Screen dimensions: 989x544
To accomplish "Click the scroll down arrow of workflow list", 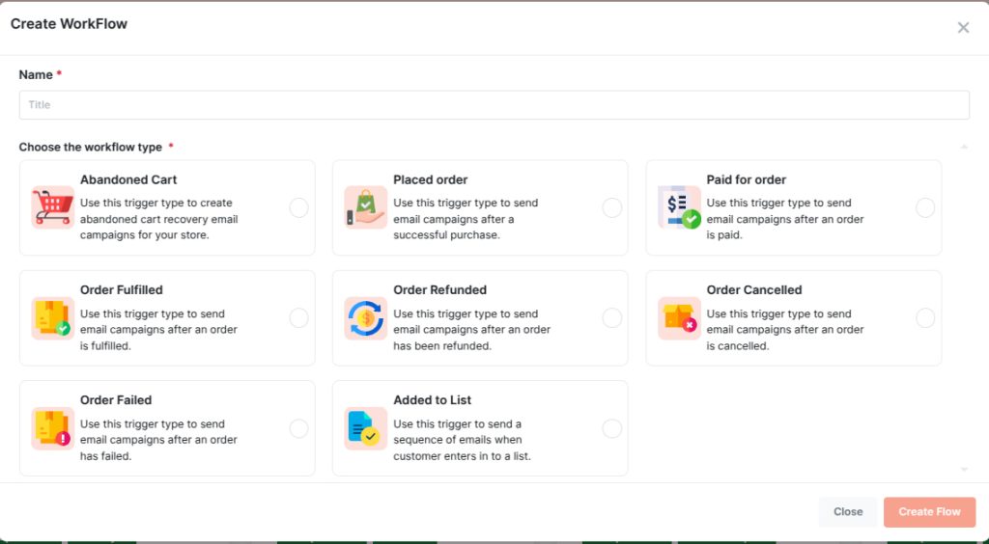I will 964,469.
